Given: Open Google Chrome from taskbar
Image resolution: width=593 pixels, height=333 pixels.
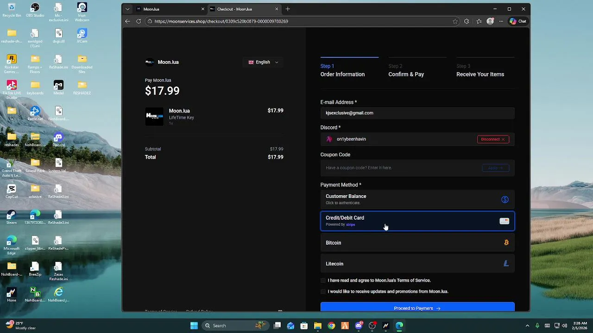Looking at the screenshot, I should pyautogui.click(x=331, y=326).
